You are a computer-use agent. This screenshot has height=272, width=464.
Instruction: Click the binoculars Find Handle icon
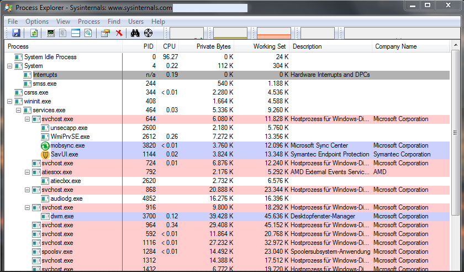click(x=135, y=33)
